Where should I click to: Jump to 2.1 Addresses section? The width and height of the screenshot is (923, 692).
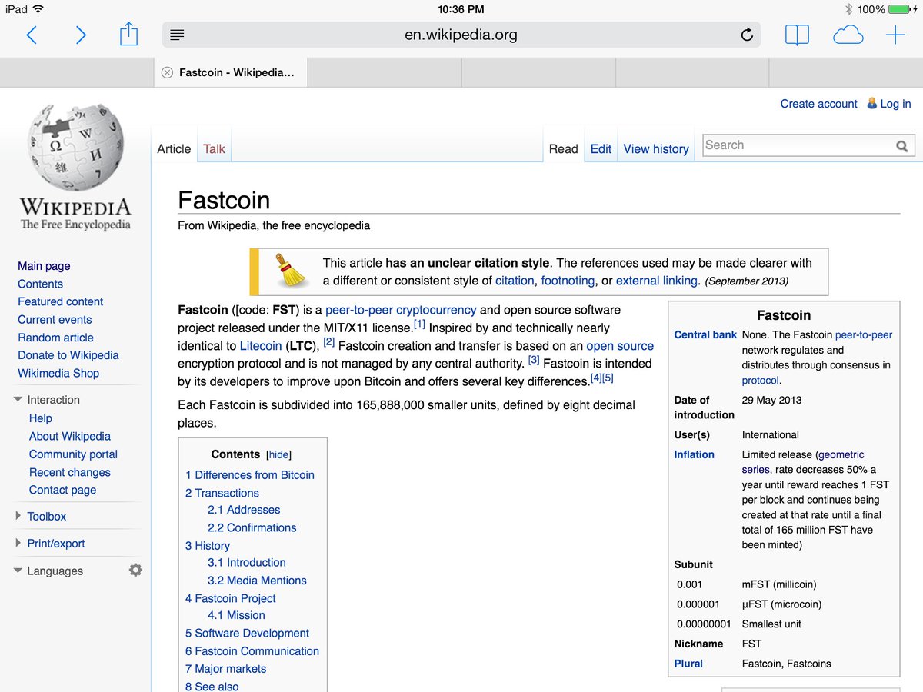point(244,510)
